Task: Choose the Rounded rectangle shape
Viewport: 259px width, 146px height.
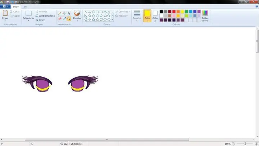Action: [x=101, y=12]
